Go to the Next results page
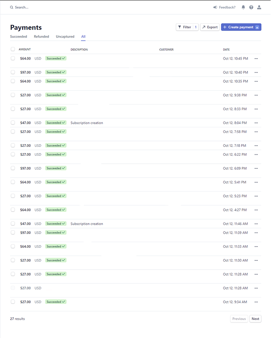Screen dimensions: 271x338 pyautogui.click(x=255, y=319)
